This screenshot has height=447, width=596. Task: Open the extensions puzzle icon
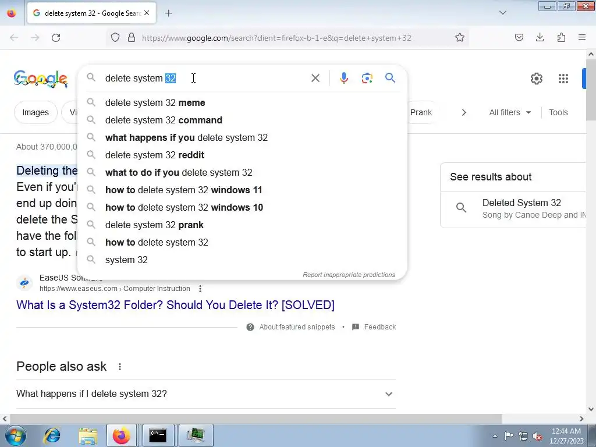[x=561, y=37]
